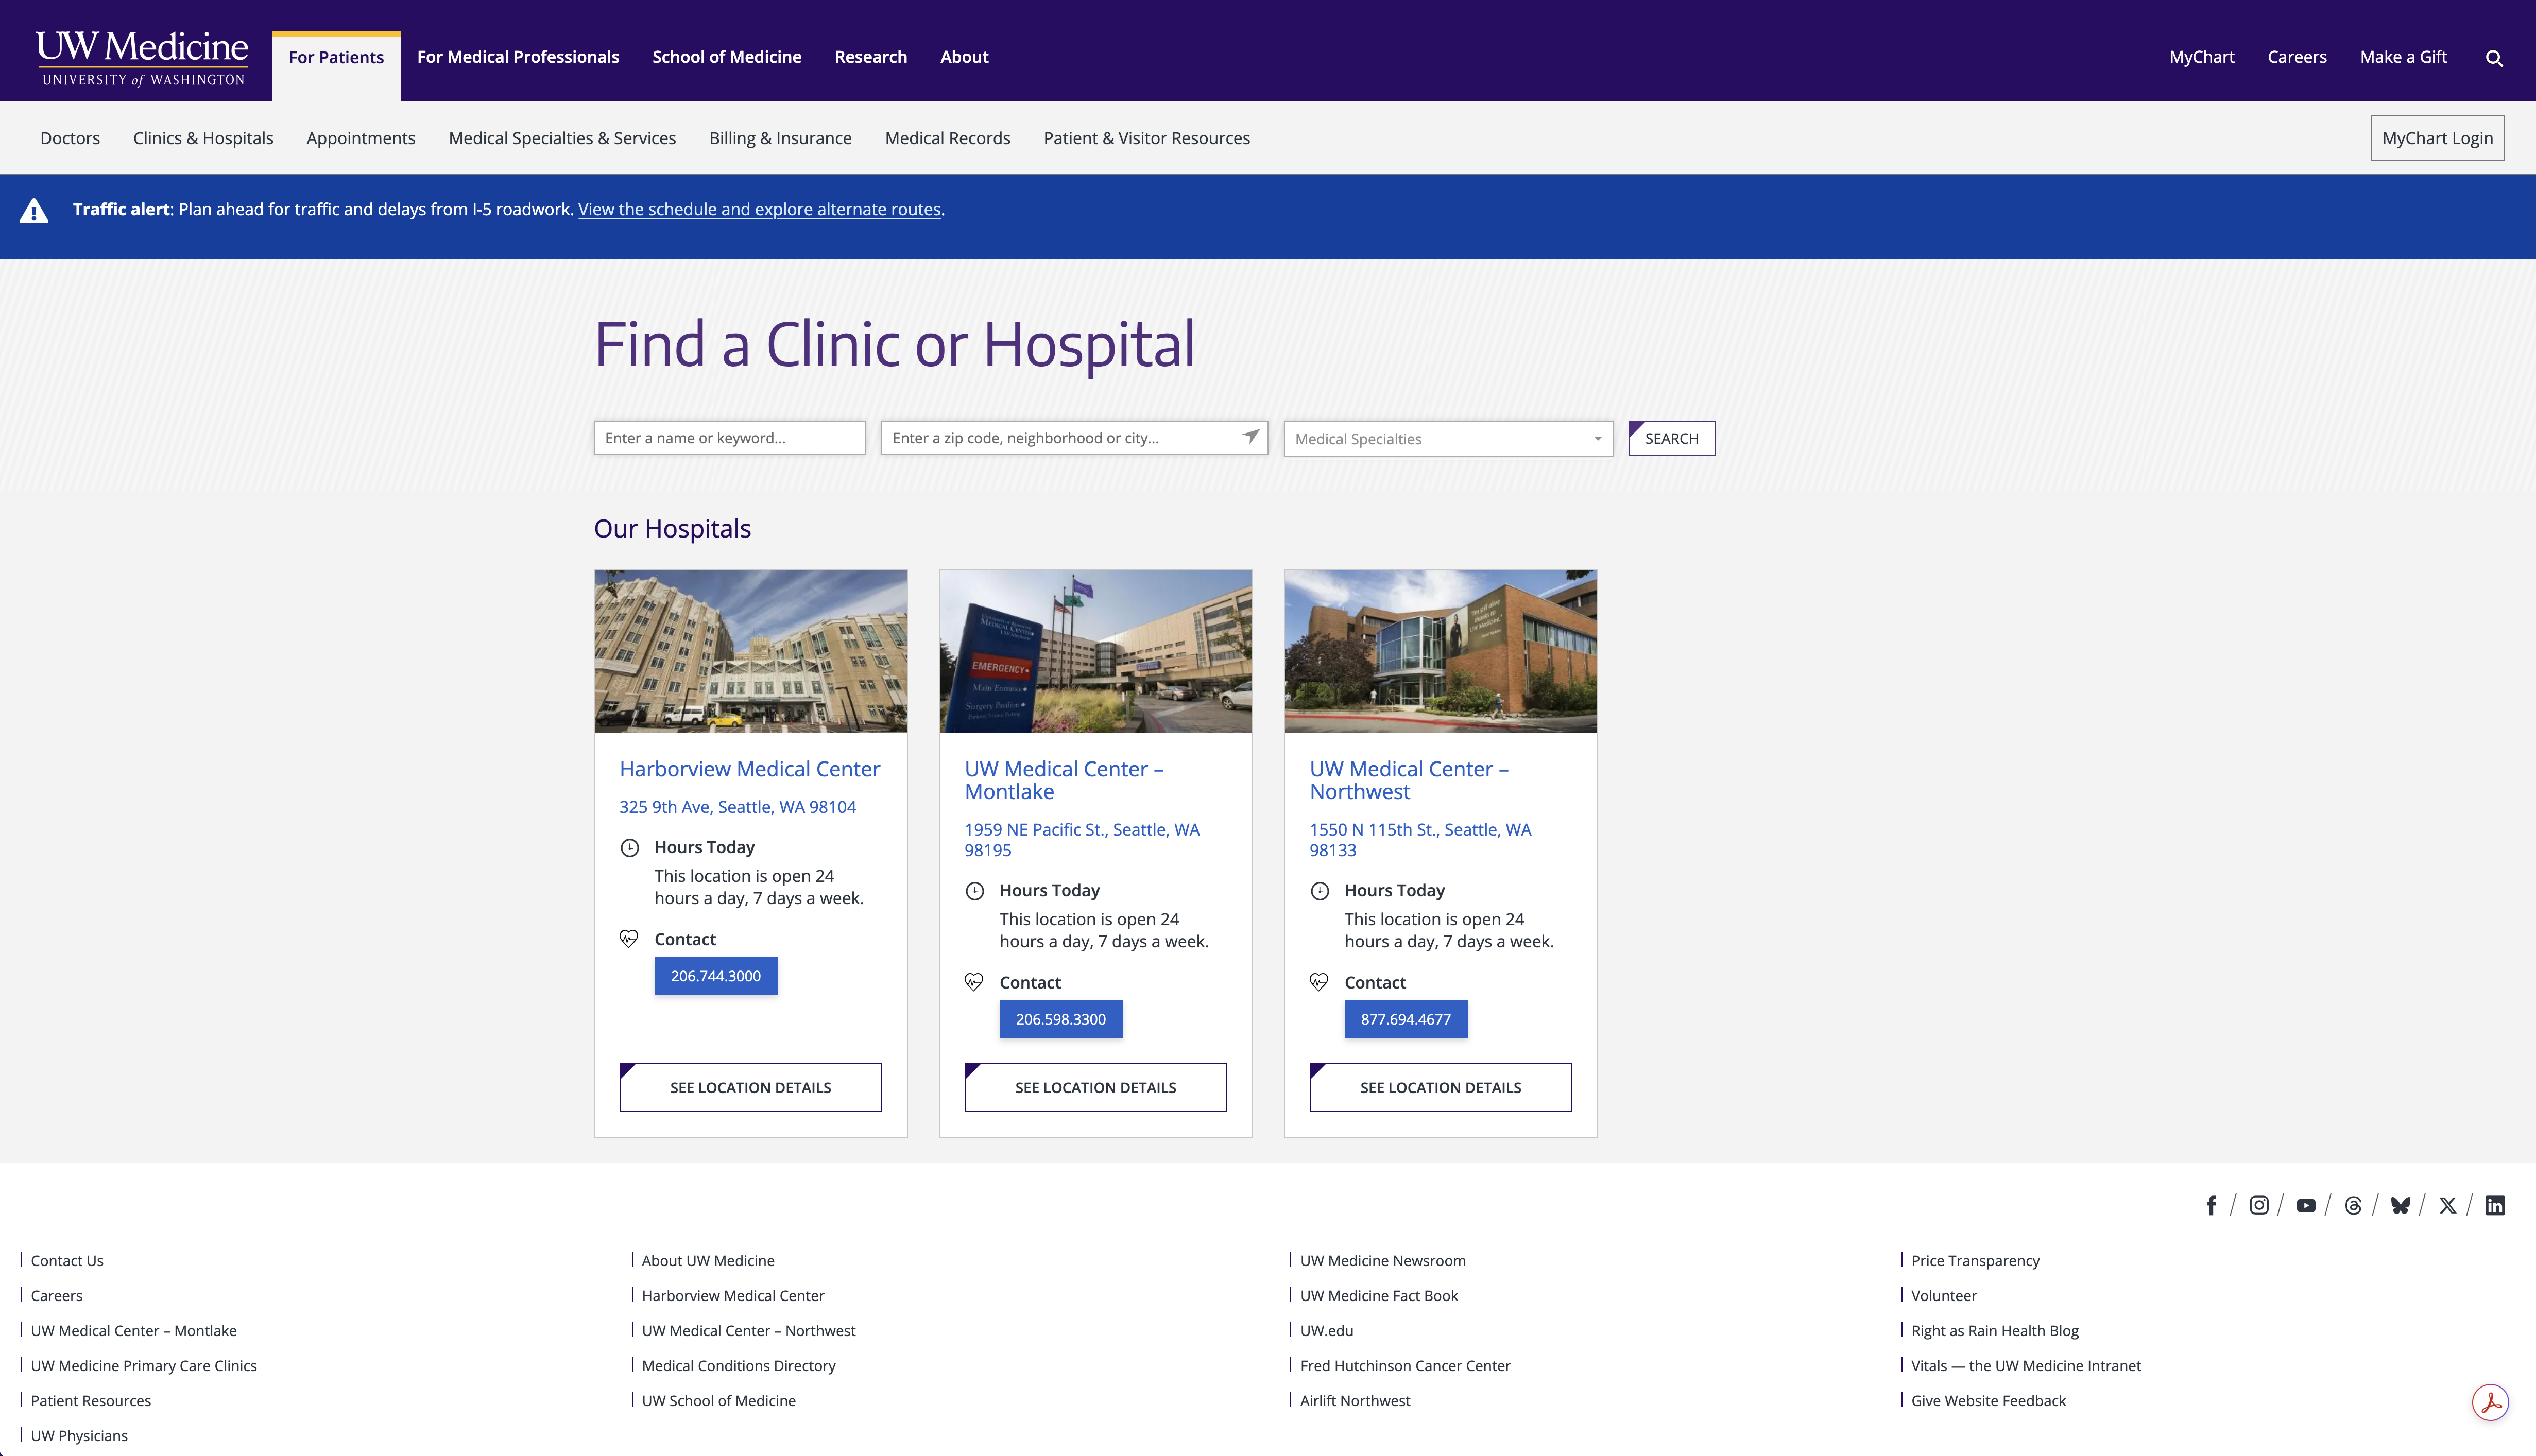Image resolution: width=2536 pixels, height=1456 pixels.
Task: See location details for UW Medical Center Northwest
Action: tap(1441, 1087)
